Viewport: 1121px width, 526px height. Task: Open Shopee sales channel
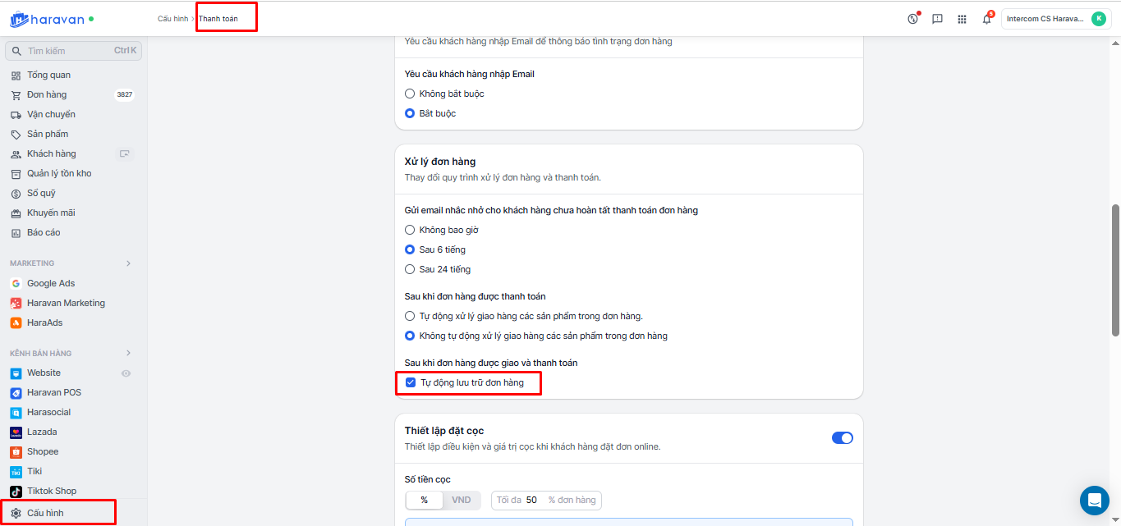(43, 451)
